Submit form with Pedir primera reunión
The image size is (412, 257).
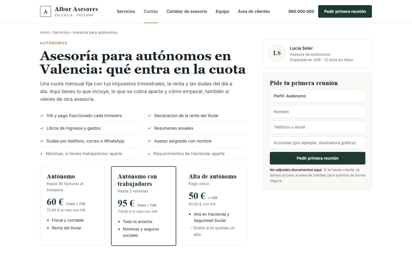318,158
